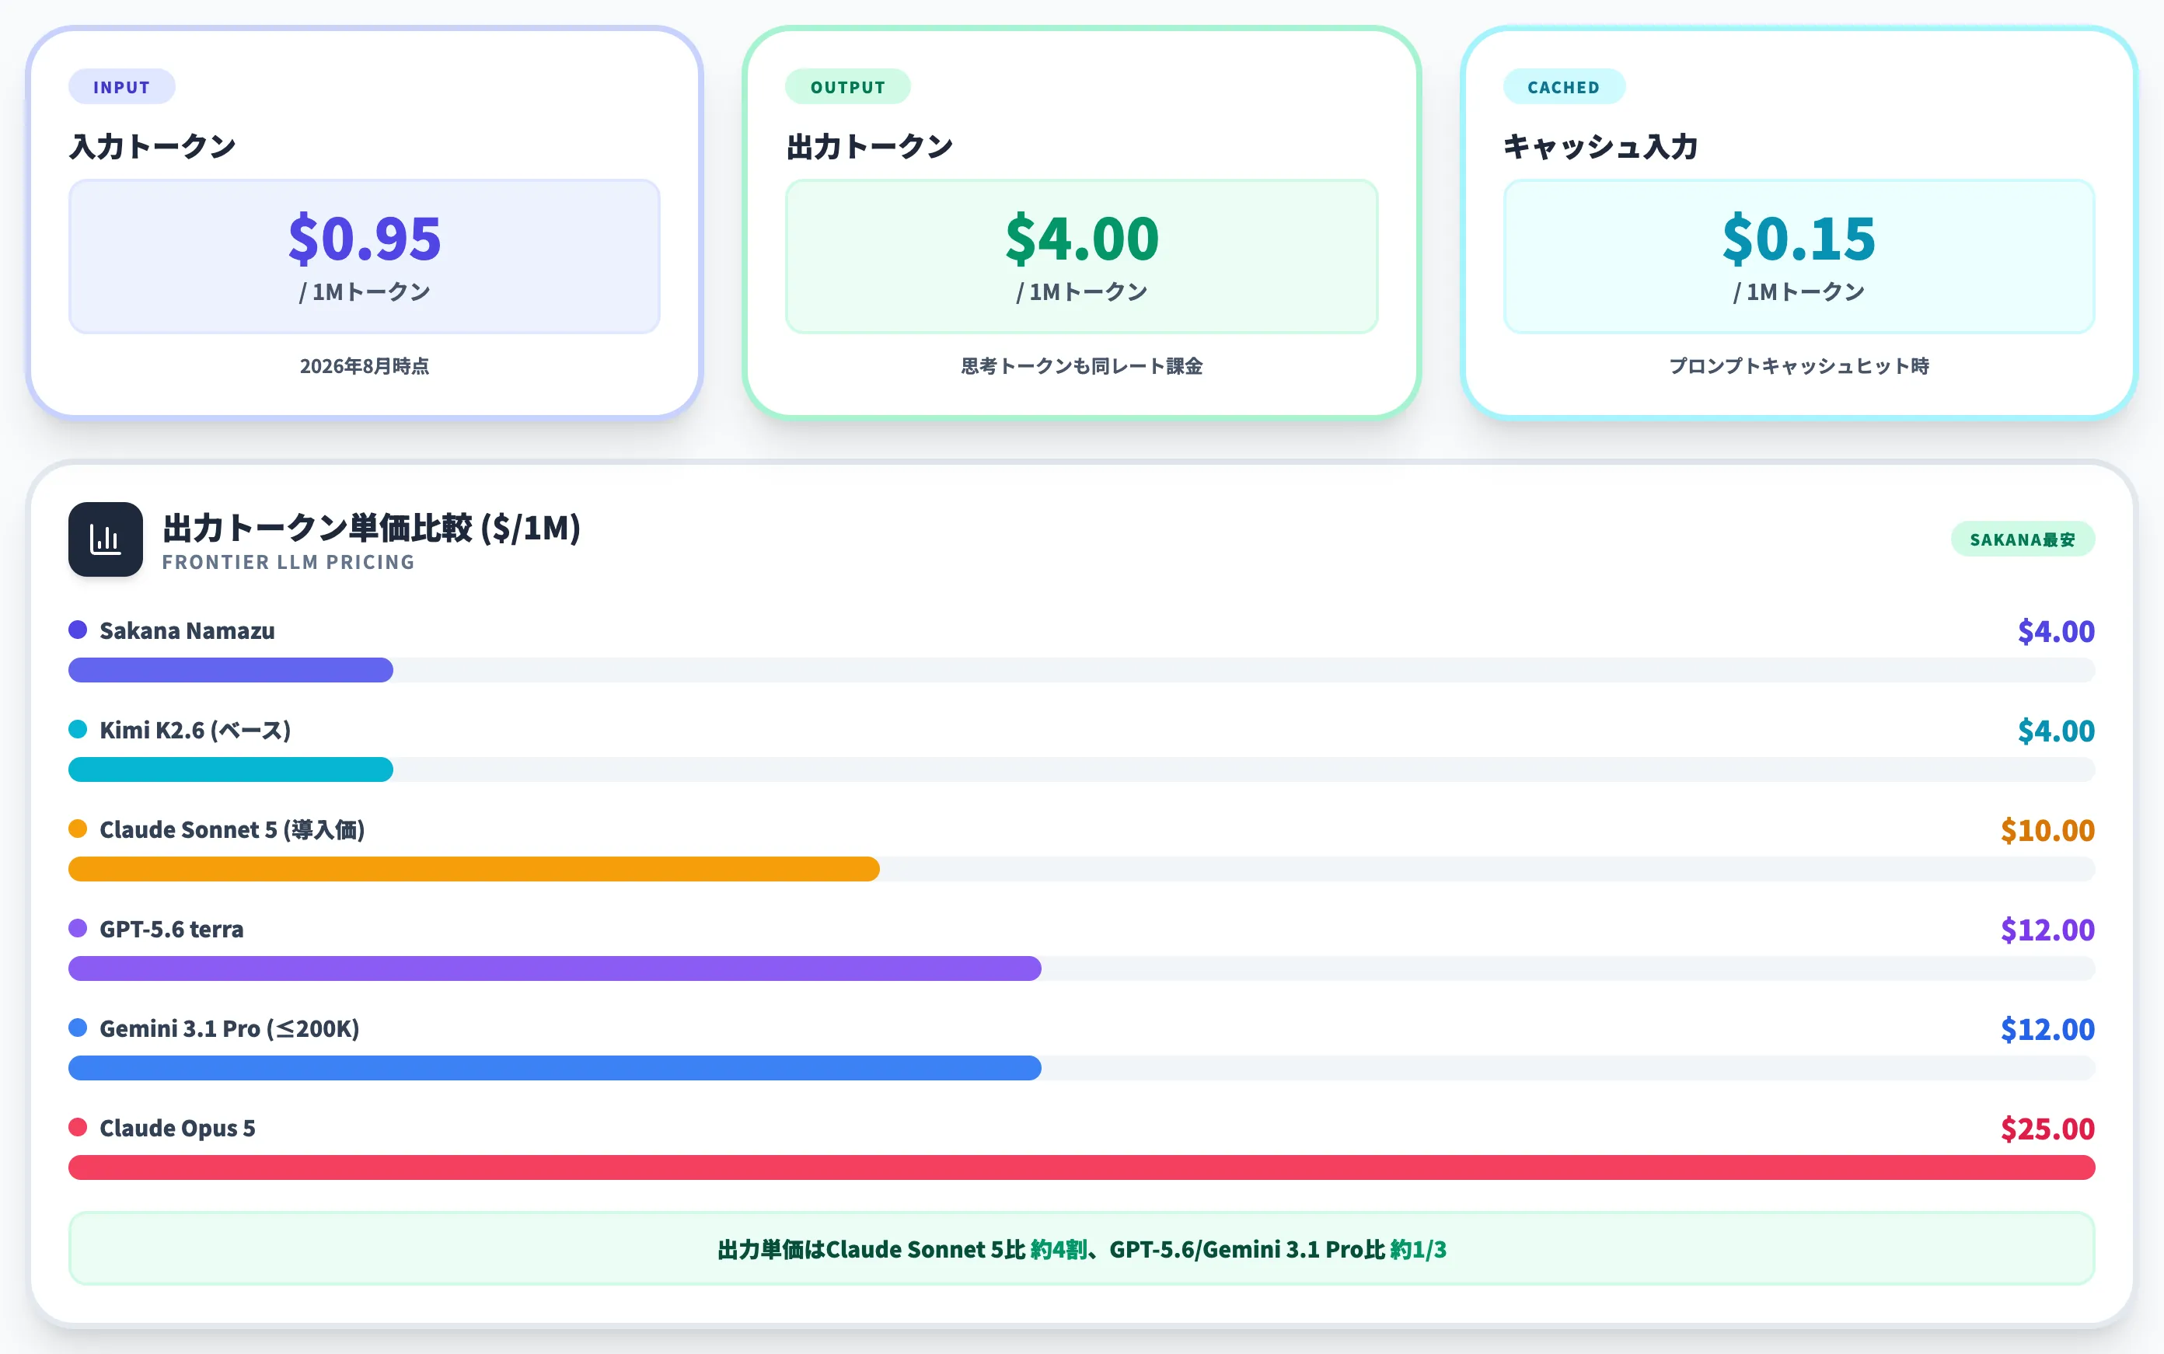Image resolution: width=2164 pixels, height=1354 pixels.
Task: Click the green summary note at bottom
Action: 1081,1248
